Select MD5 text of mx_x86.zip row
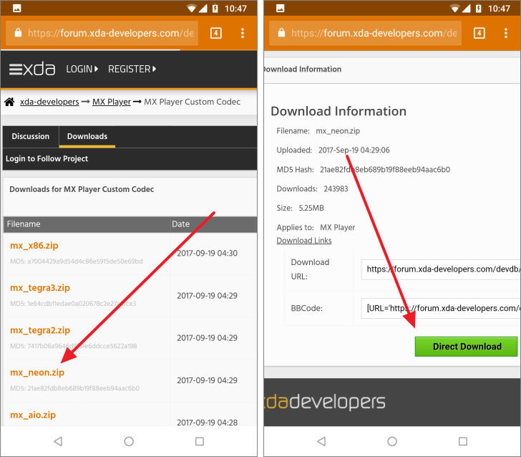The height and width of the screenshot is (457, 521). pos(77,261)
